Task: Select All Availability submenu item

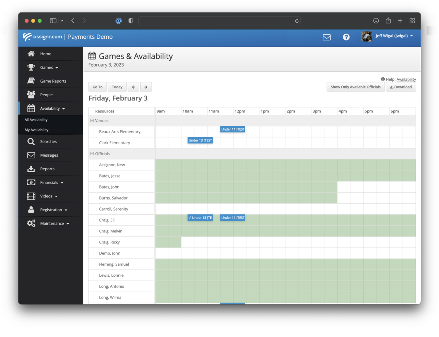Action: (x=36, y=120)
